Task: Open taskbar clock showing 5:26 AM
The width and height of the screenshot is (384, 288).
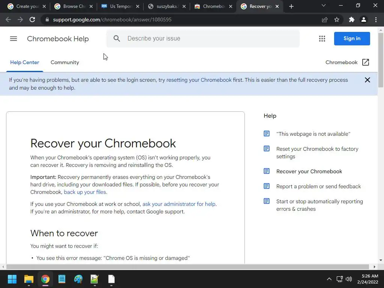Action: 367,279
